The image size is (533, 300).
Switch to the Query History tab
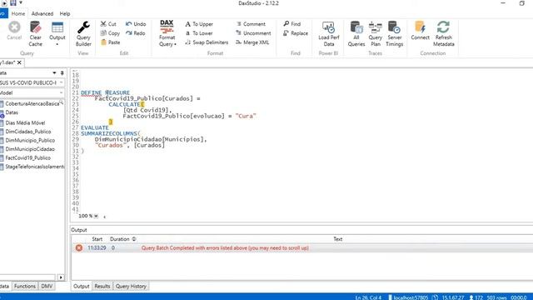pos(131,287)
